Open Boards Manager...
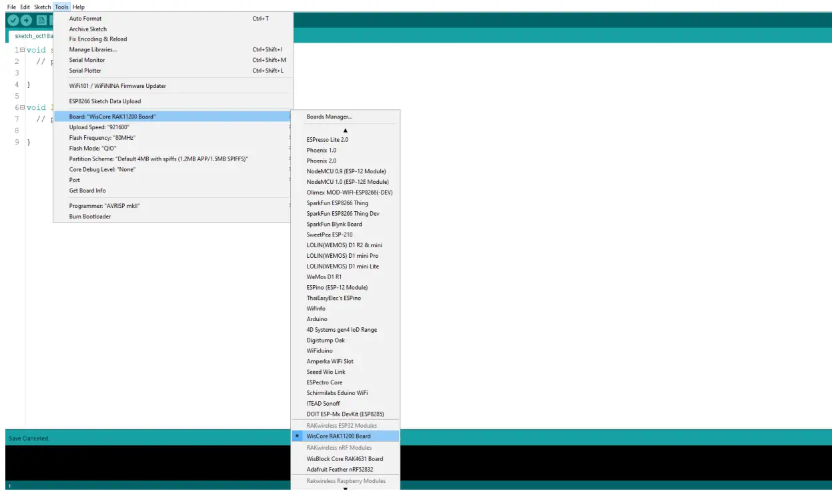 point(346,117)
